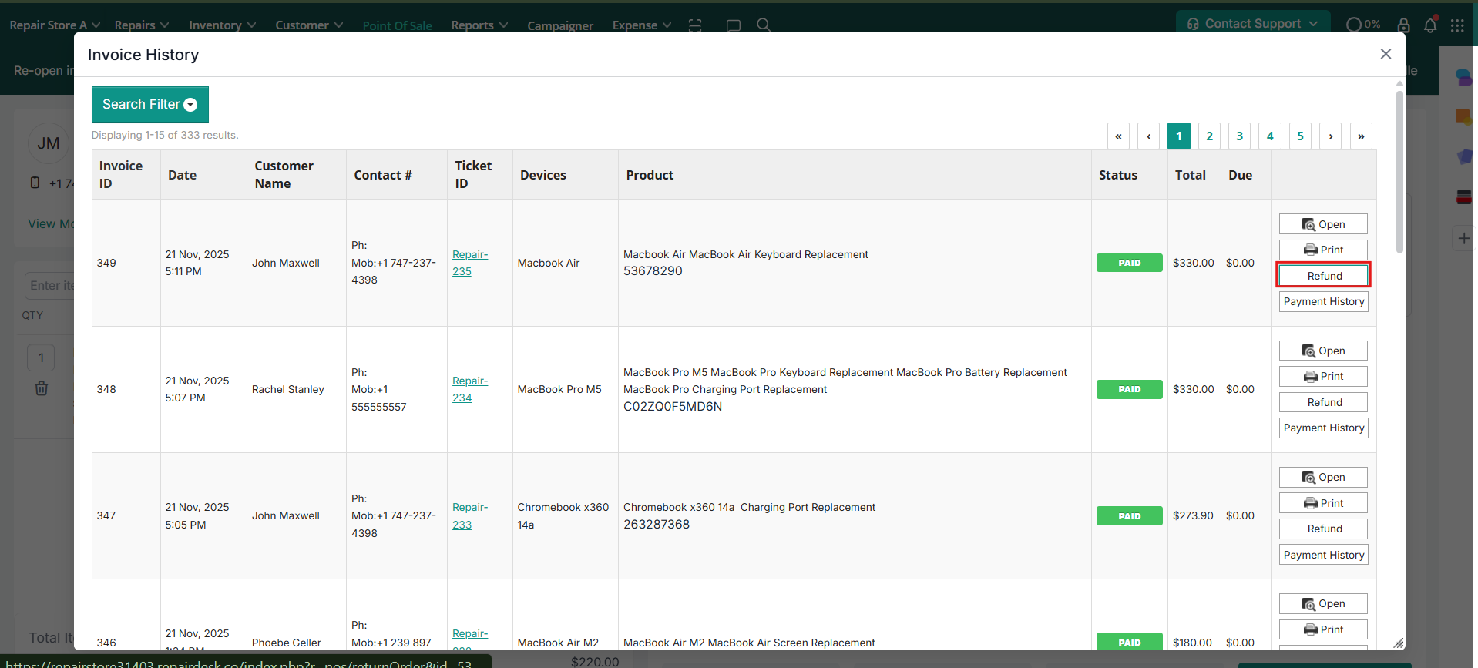Print invoice 349
Screen dimensions: 1478x668
[1323, 250]
